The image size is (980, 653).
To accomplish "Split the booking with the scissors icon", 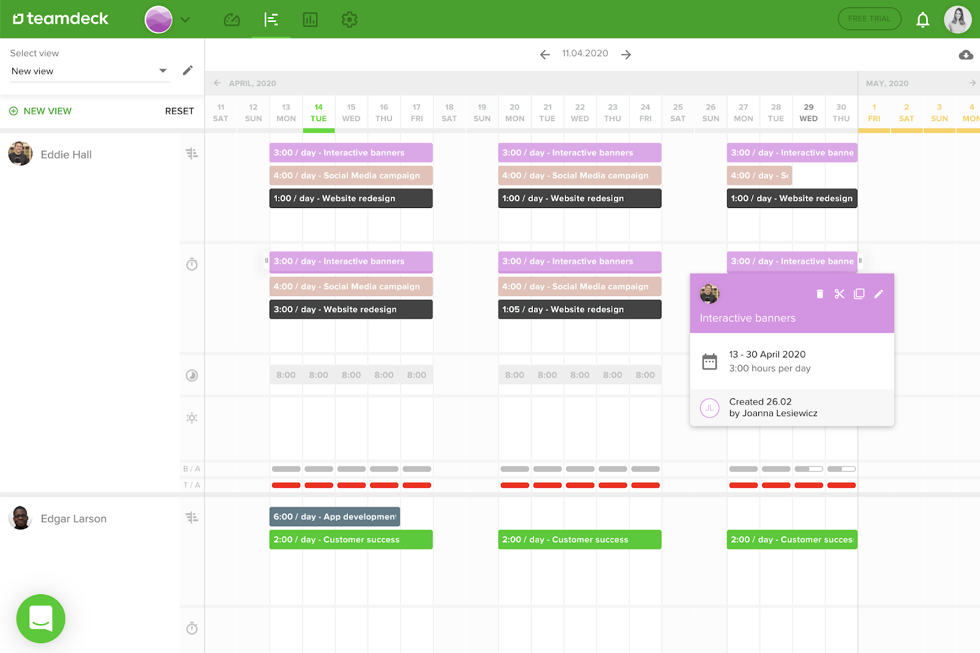I will point(839,294).
